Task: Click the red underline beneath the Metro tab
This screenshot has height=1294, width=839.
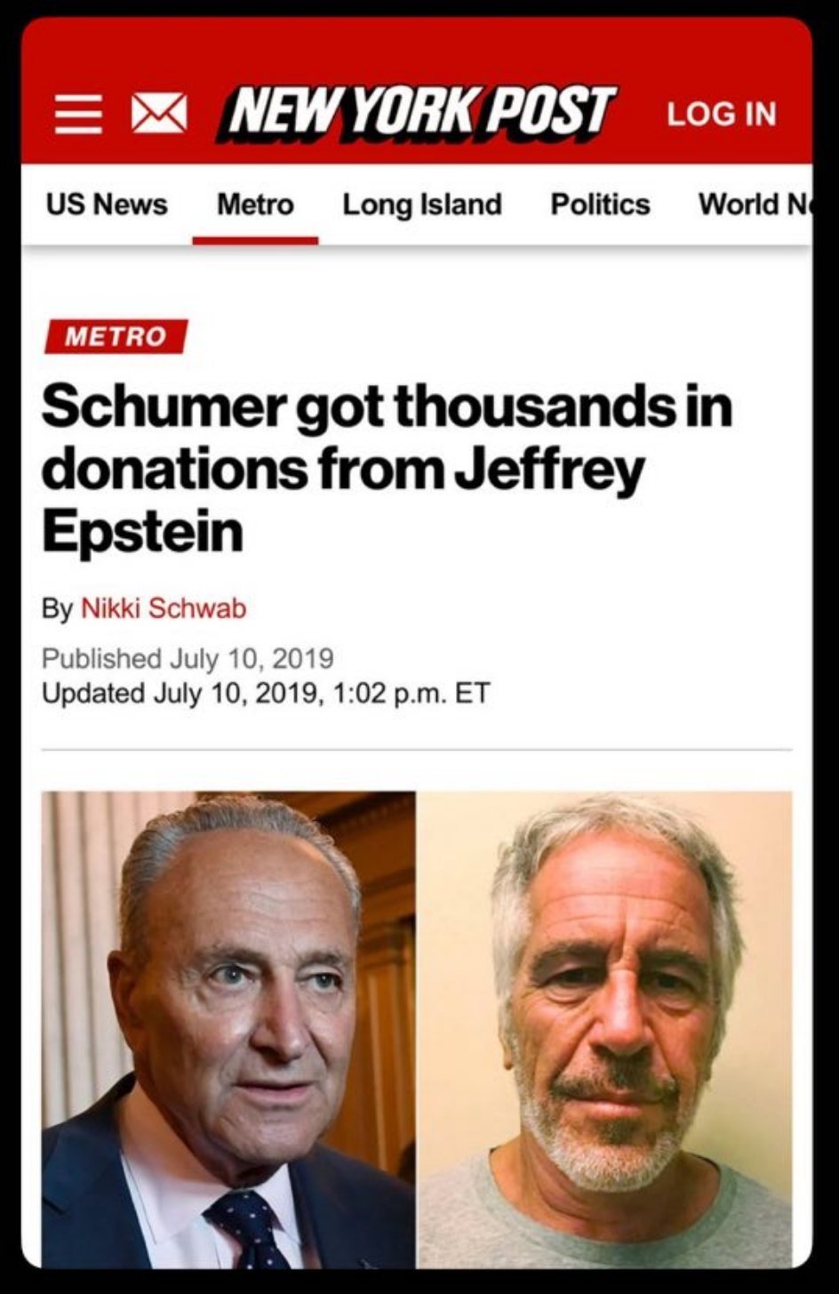Action: tap(255, 241)
